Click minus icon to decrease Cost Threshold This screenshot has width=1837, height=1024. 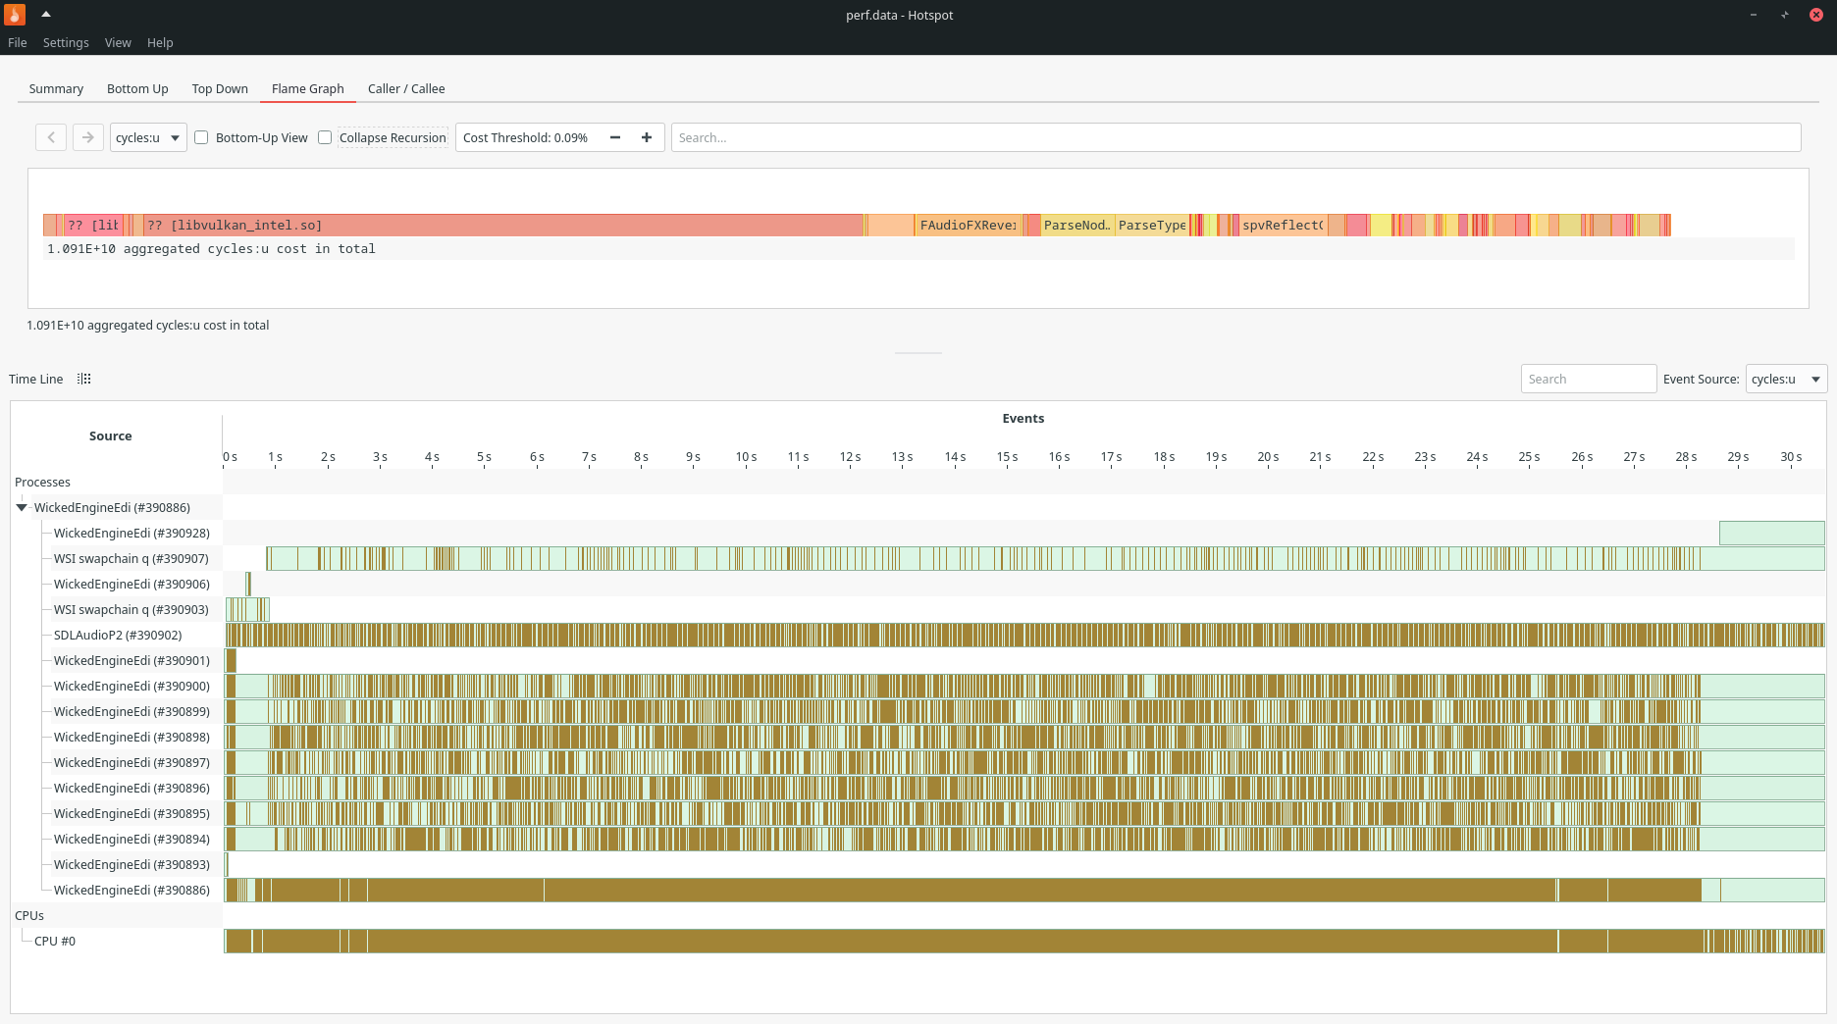(x=614, y=137)
